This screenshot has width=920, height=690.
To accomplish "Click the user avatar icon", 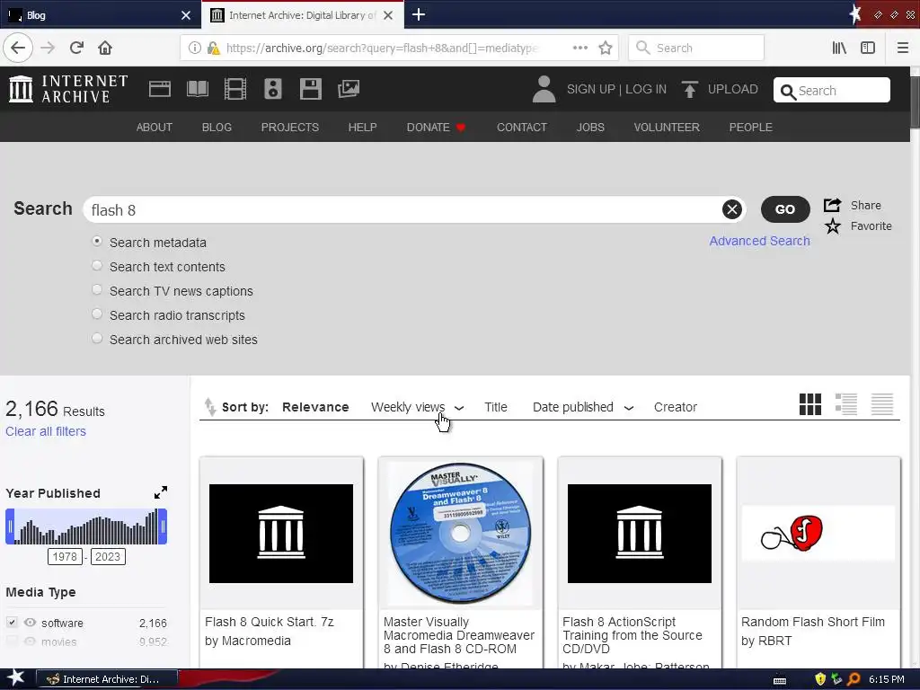I will tap(544, 89).
